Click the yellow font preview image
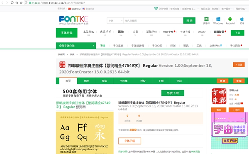The width and height of the screenshot is (249, 154). pos(85,133)
